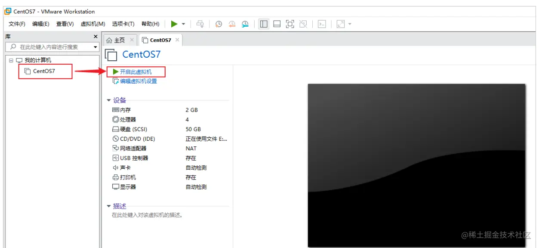Image resolution: width=539 pixels, height=248 pixels.
Task: Close the 主页 tab
Action: point(132,40)
